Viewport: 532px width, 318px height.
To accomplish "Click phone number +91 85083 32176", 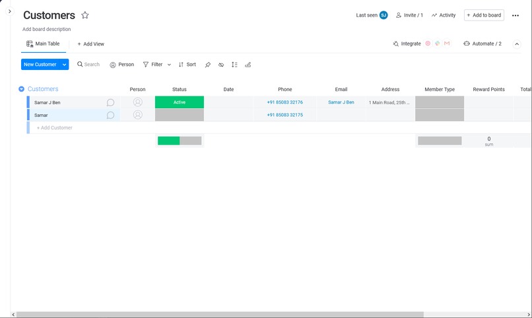I will click(x=284, y=102).
